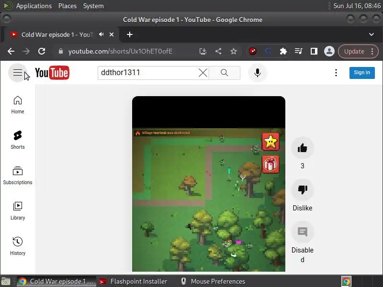This screenshot has height=287, width=383.
Task: Open YouTube settings three-dot menu
Action: [336, 73]
